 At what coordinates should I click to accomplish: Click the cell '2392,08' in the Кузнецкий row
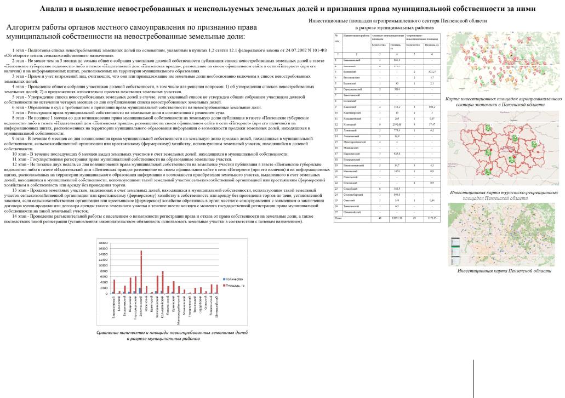(x=397, y=124)
